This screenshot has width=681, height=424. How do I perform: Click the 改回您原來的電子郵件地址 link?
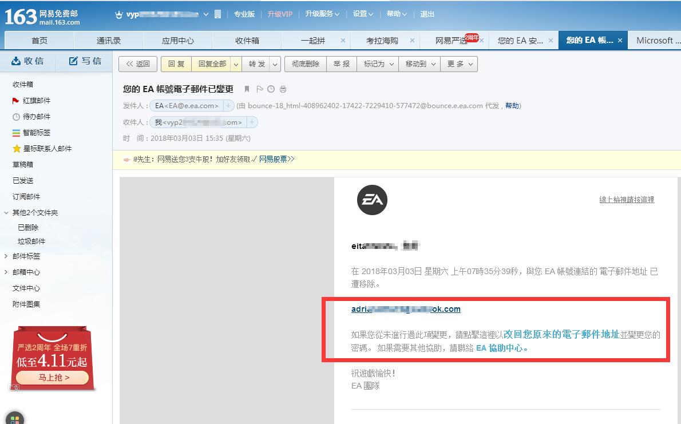pos(561,334)
